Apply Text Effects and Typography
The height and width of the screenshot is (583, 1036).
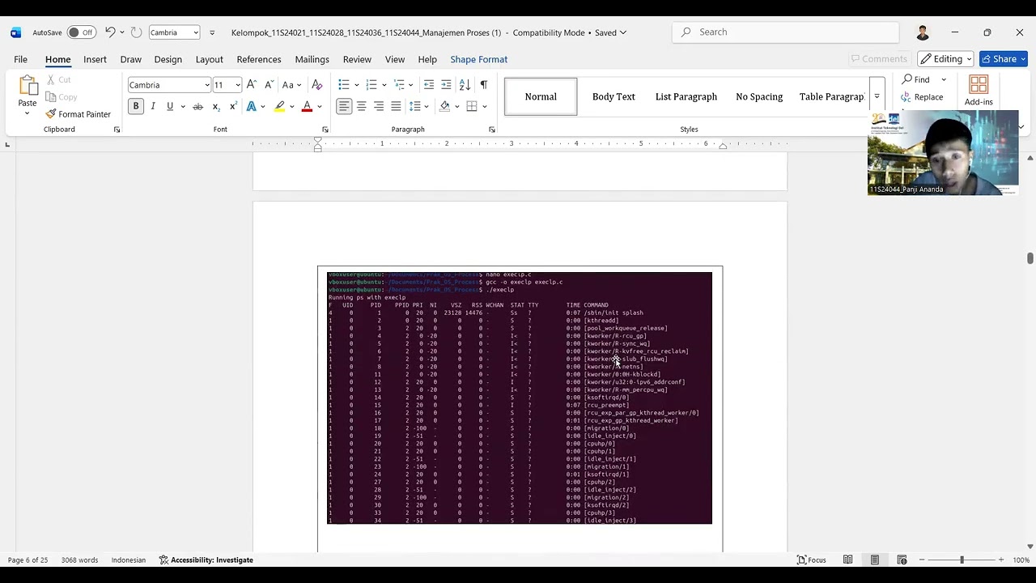(252, 106)
